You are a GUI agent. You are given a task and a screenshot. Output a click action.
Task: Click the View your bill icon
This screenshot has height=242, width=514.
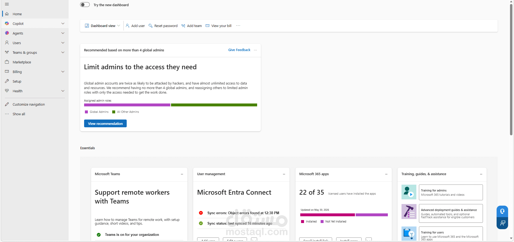coord(207,26)
